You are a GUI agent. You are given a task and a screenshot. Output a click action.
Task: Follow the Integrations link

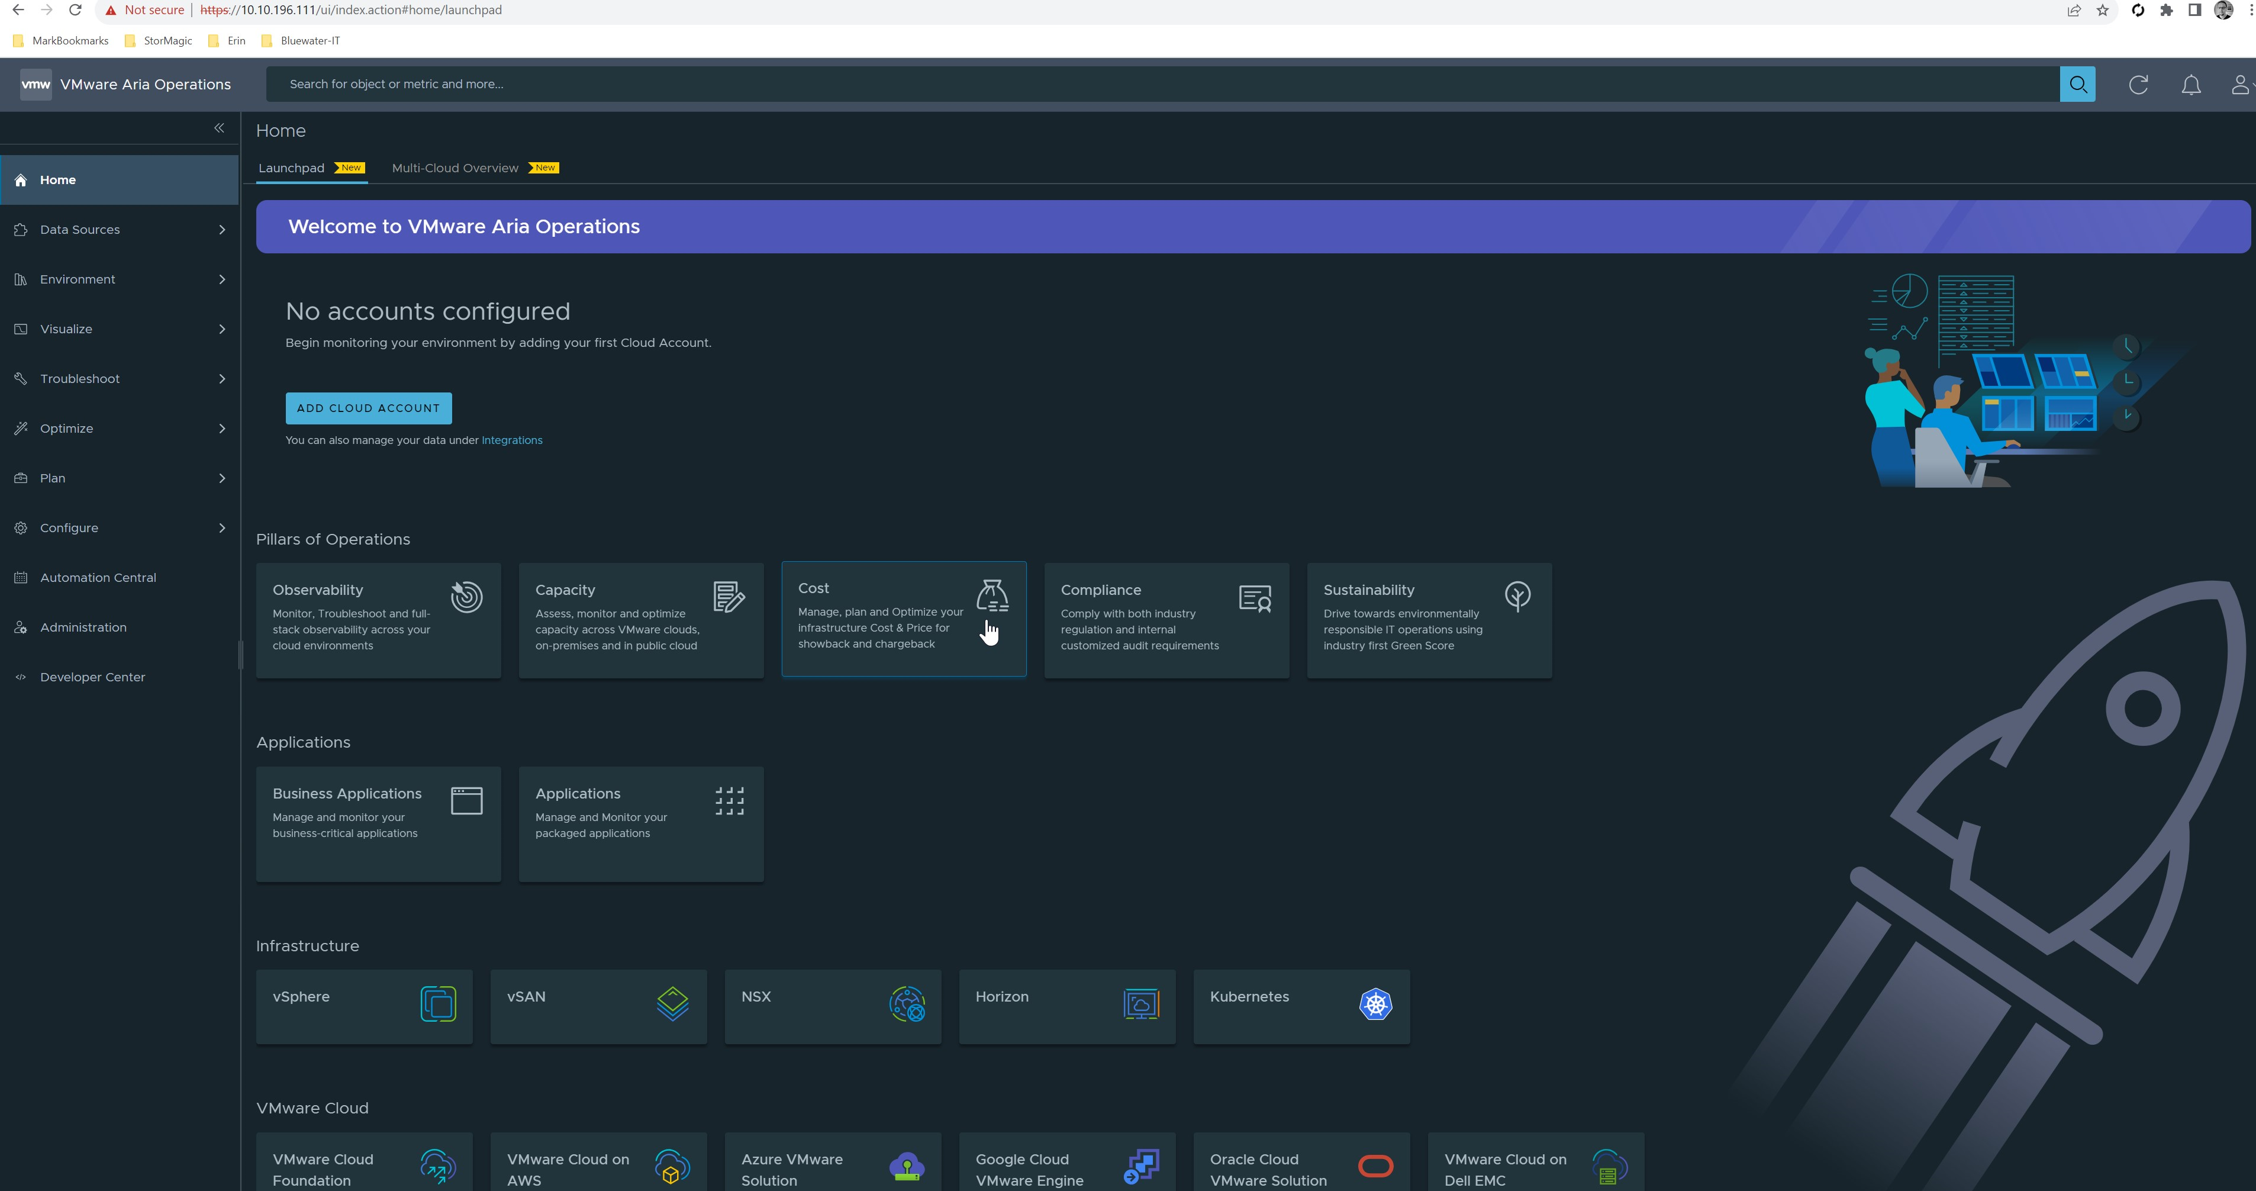(513, 440)
